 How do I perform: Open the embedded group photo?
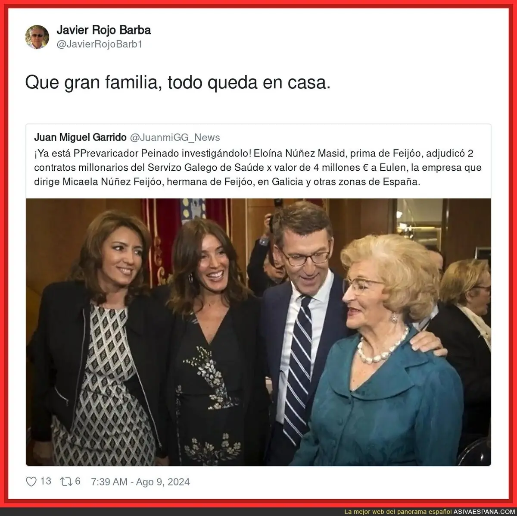(x=258, y=332)
